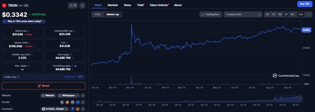Add TRON to watchlist via star button
Image resolution: width=315 pixels, height=112 pixels.
pos(73,6)
